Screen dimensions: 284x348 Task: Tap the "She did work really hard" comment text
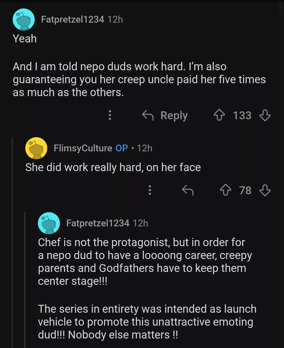point(113,167)
